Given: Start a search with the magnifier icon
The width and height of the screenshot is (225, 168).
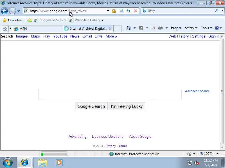Looking at the screenshot, I should pyautogui.click(x=217, y=11).
